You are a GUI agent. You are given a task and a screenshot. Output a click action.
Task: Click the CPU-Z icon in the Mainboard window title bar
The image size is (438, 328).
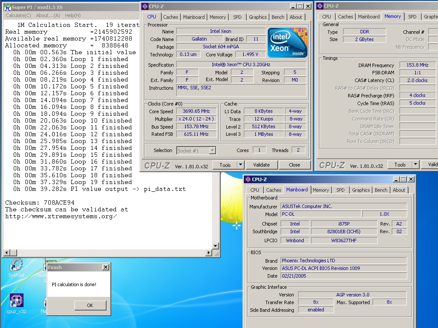[248, 179]
